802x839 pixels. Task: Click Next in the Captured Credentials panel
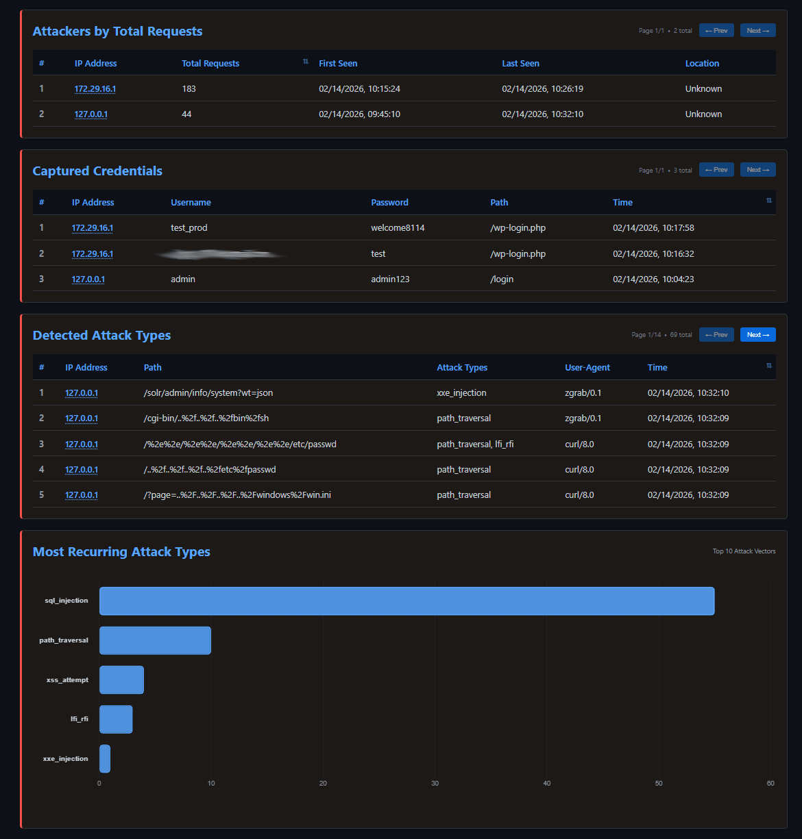(757, 170)
